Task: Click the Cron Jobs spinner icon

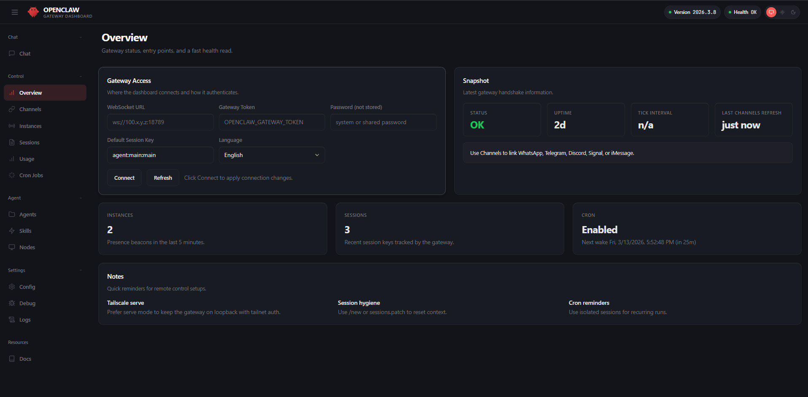Action: coord(12,175)
